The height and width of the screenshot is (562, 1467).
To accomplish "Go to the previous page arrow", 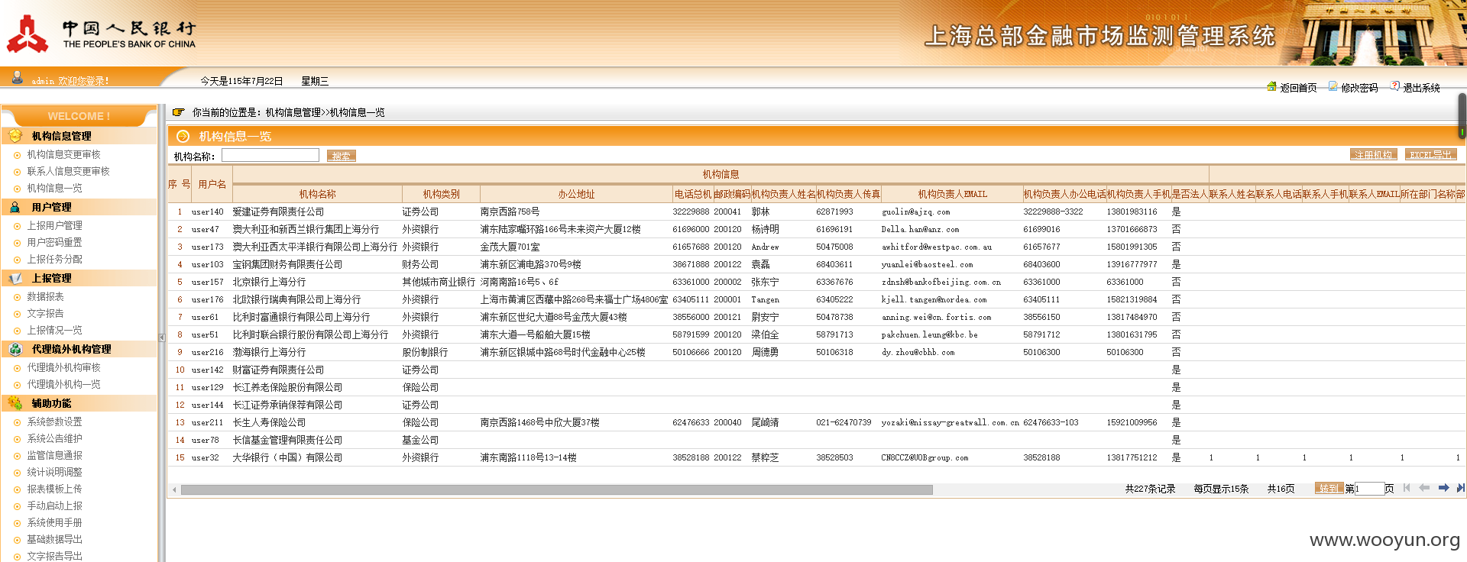I will coord(1424,488).
